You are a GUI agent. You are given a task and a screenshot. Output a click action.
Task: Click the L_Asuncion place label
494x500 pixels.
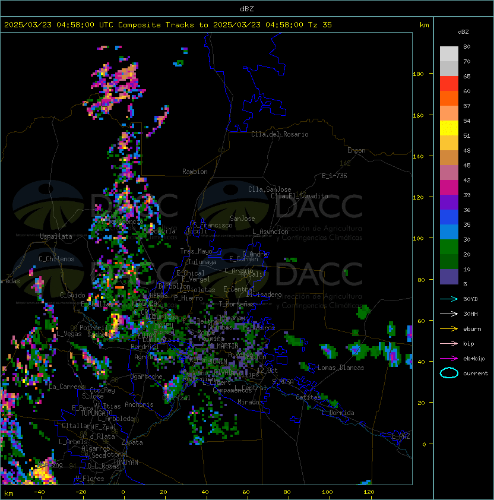[x=270, y=232]
